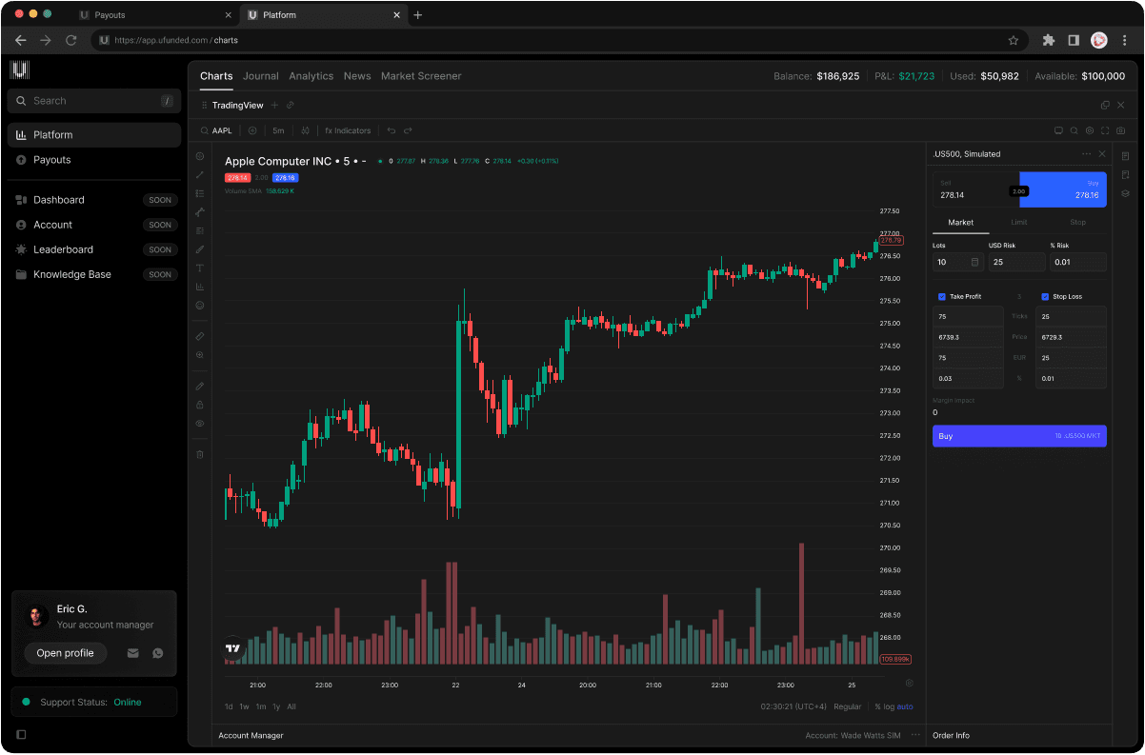Image resolution: width=1145 pixels, height=755 pixels.
Task: Toggle the % percent scale option
Action: (877, 706)
